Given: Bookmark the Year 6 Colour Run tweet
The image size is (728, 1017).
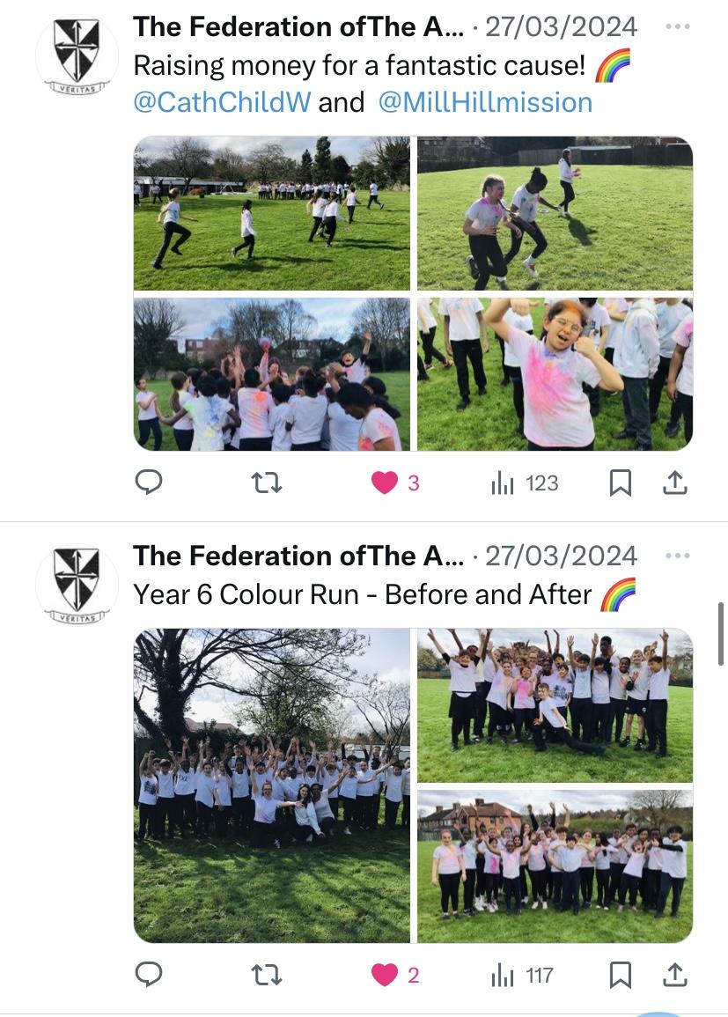Looking at the screenshot, I should [621, 975].
